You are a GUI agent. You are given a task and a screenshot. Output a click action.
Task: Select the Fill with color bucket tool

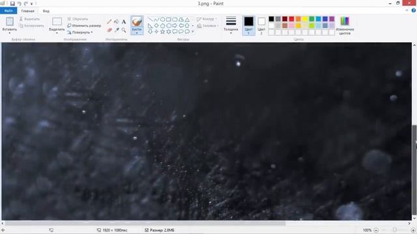[x=117, y=21]
